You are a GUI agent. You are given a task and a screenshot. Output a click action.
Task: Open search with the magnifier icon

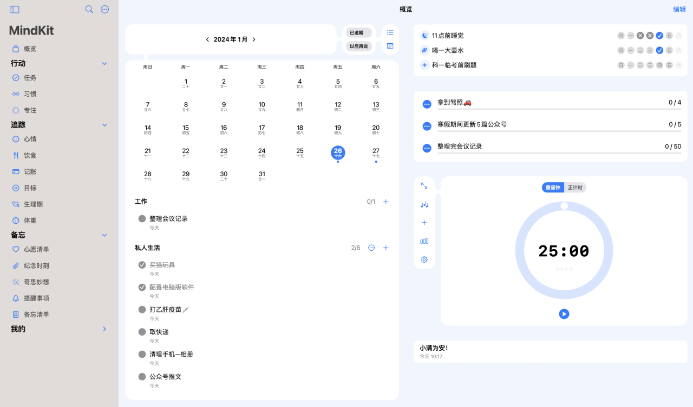tap(89, 9)
